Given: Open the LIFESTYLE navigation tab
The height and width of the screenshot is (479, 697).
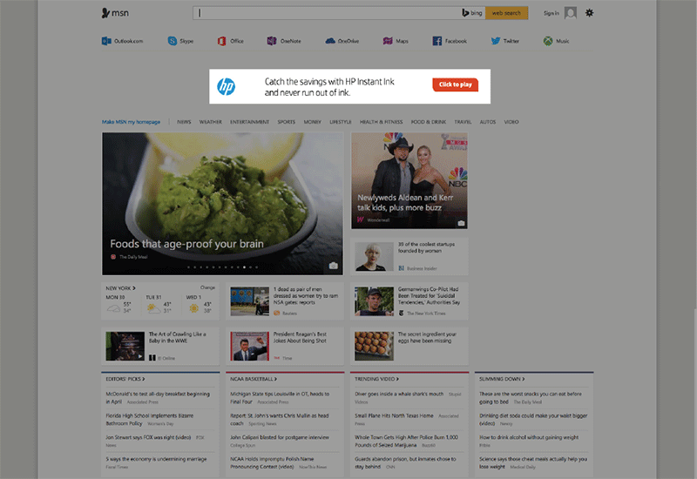Looking at the screenshot, I should pyautogui.click(x=341, y=122).
